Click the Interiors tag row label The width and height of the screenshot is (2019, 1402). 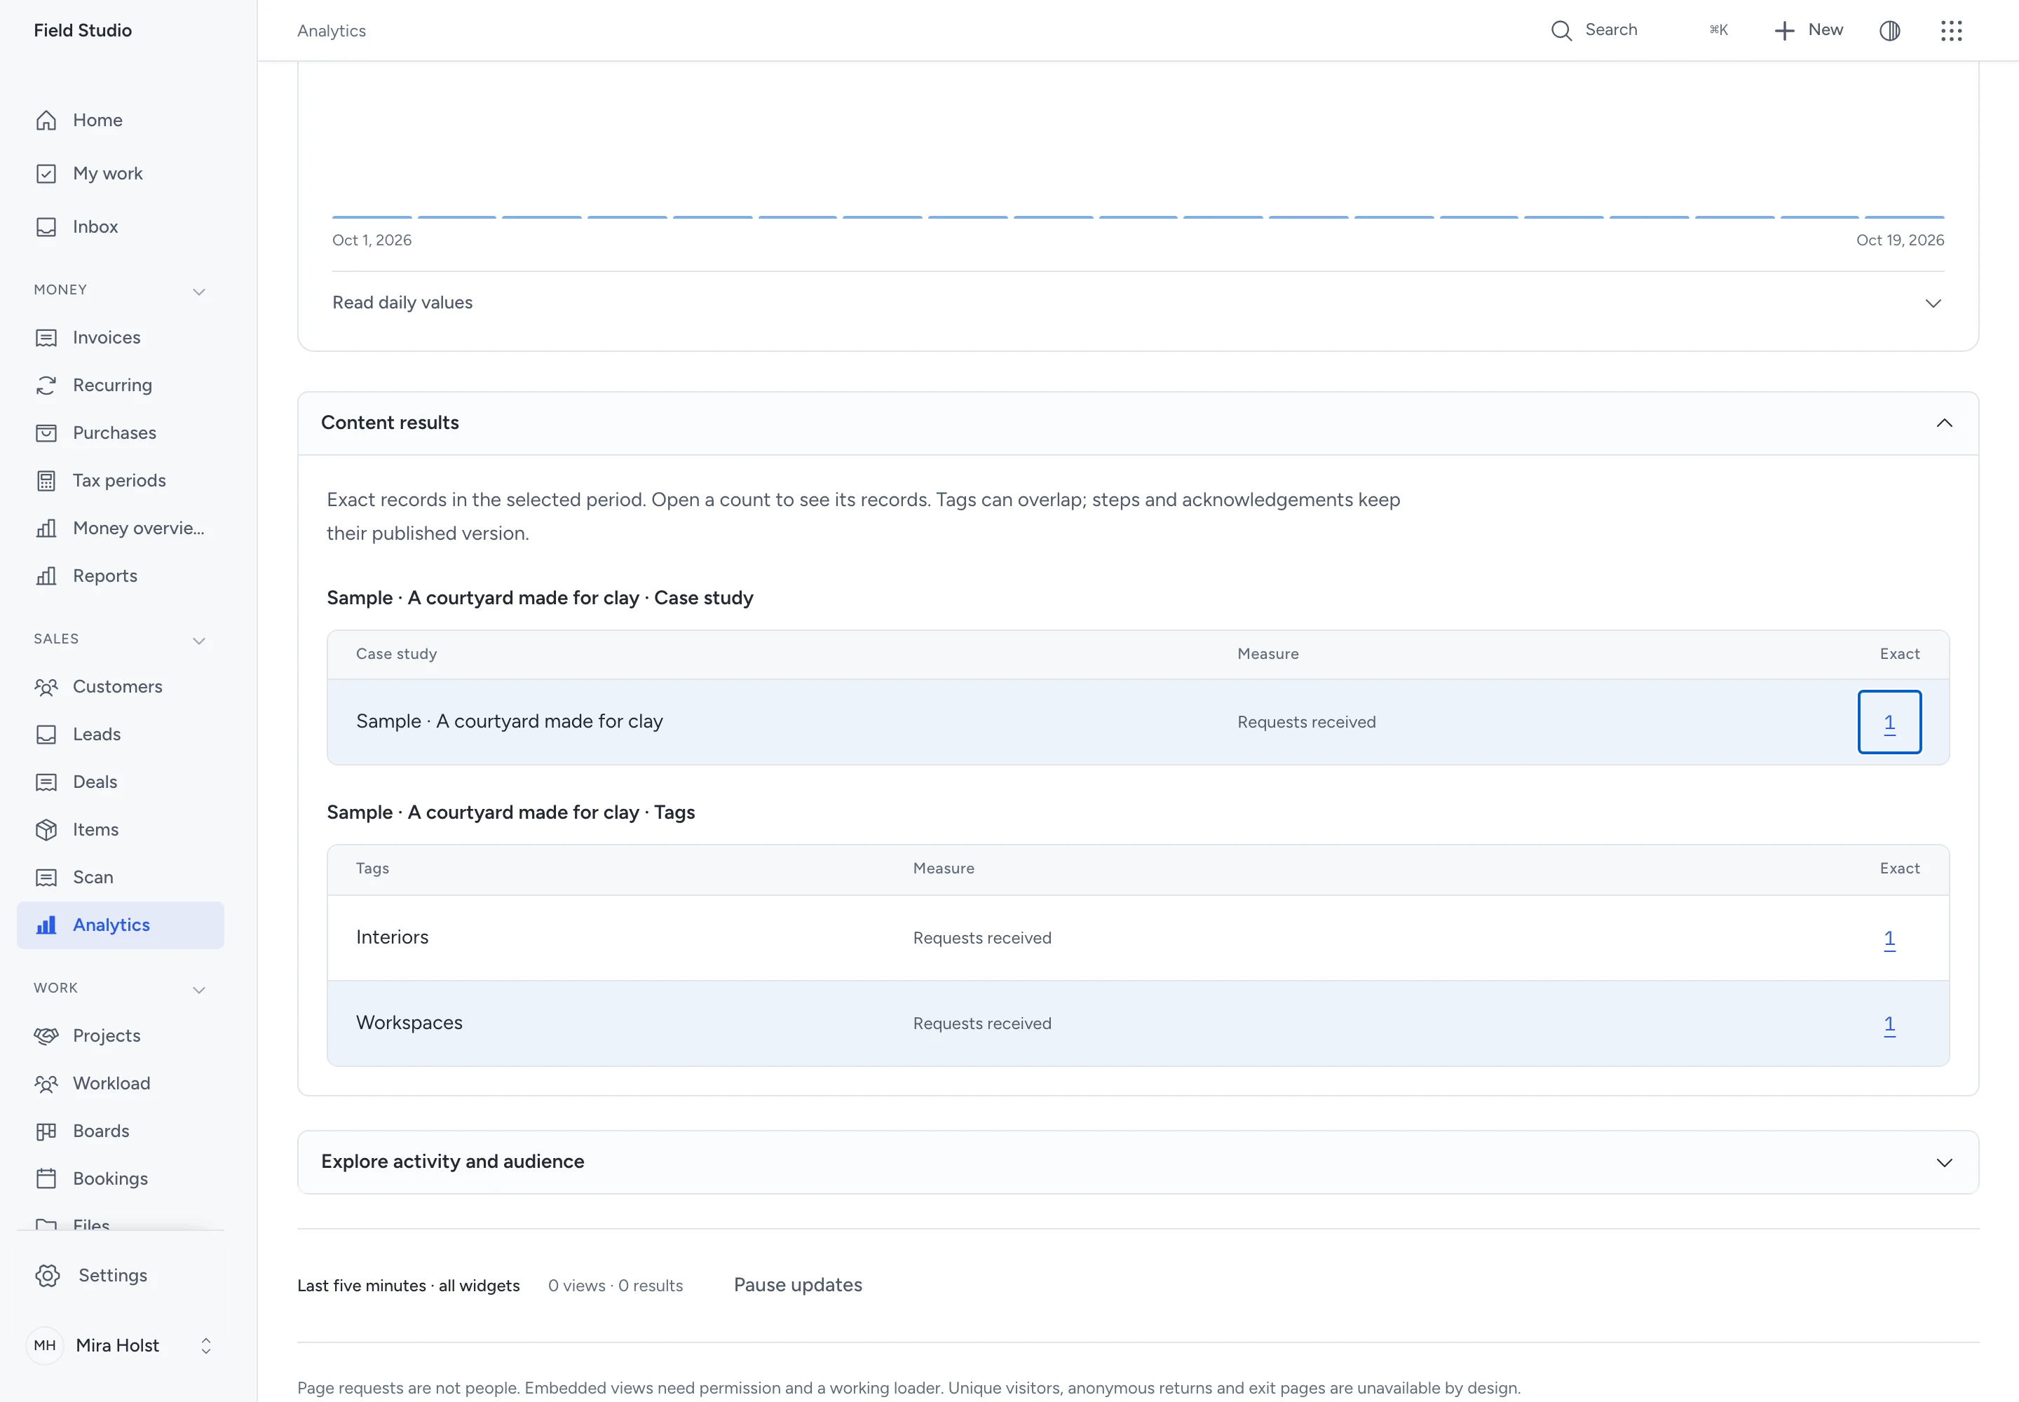point(392,937)
